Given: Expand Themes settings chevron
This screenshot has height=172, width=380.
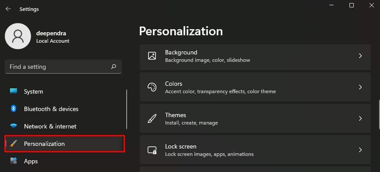Looking at the screenshot, I should [360, 118].
